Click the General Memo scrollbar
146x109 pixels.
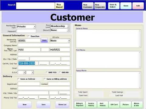click(x=140, y=38)
